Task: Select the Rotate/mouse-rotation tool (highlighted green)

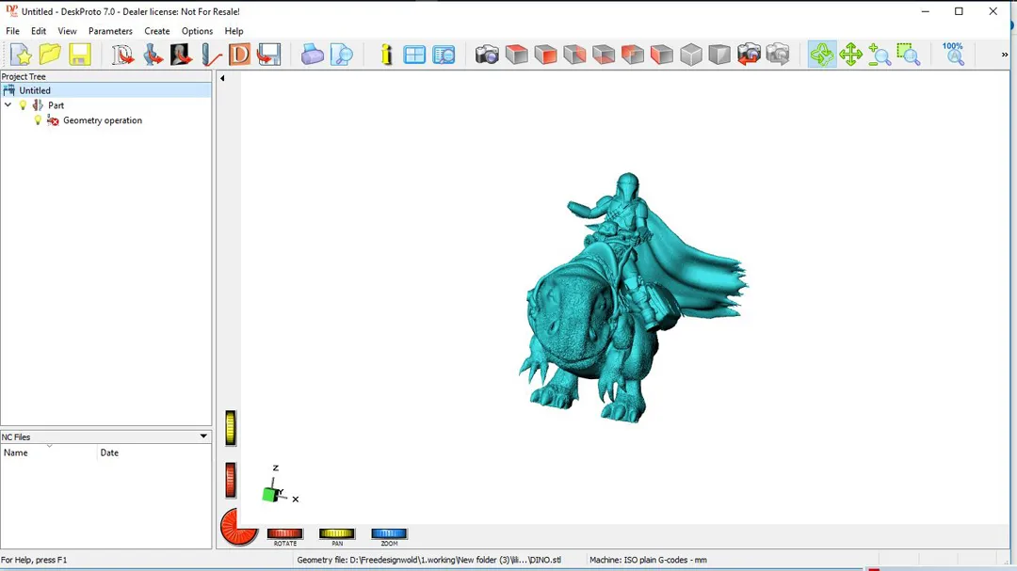Action: [821, 55]
